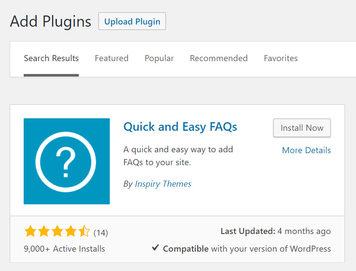356x271 pixels.
Task: Switch to the Featured tab
Action: pyautogui.click(x=111, y=58)
